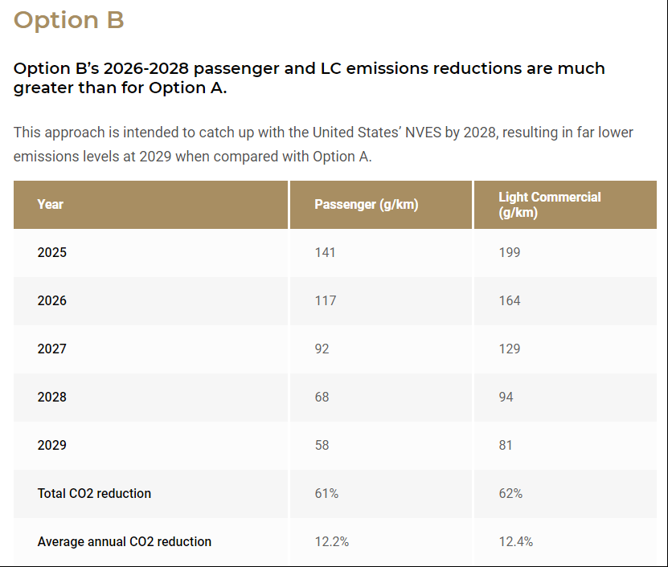668x567 pixels.
Task: Click the Year column header
Action: pos(50,204)
